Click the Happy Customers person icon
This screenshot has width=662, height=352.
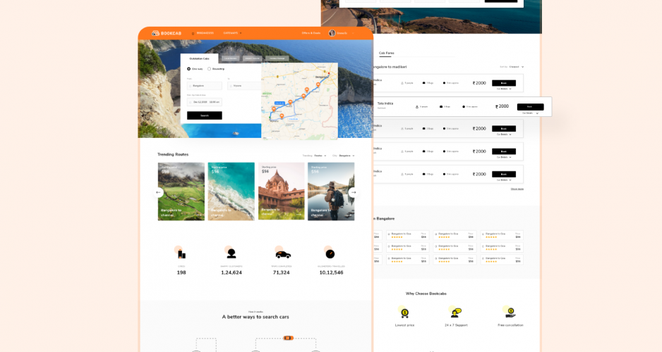pyautogui.click(x=231, y=253)
